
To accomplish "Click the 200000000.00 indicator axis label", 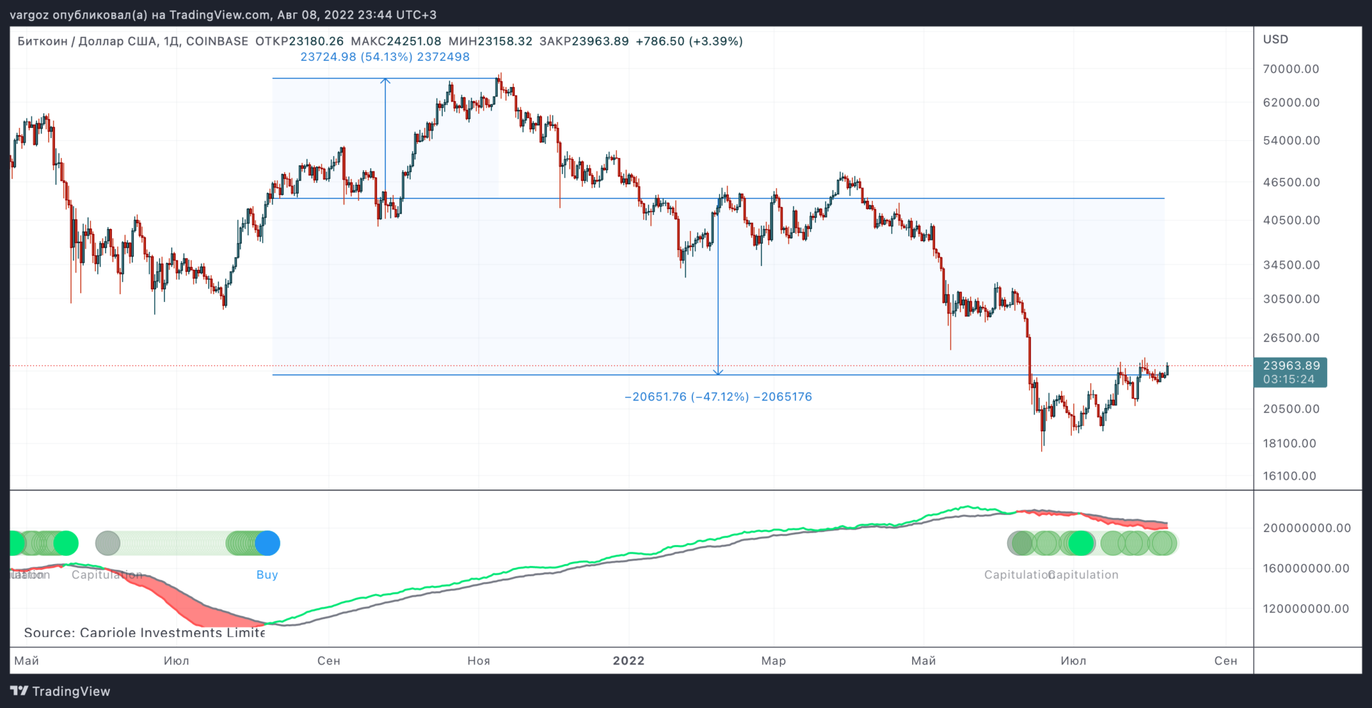I will [1306, 528].
